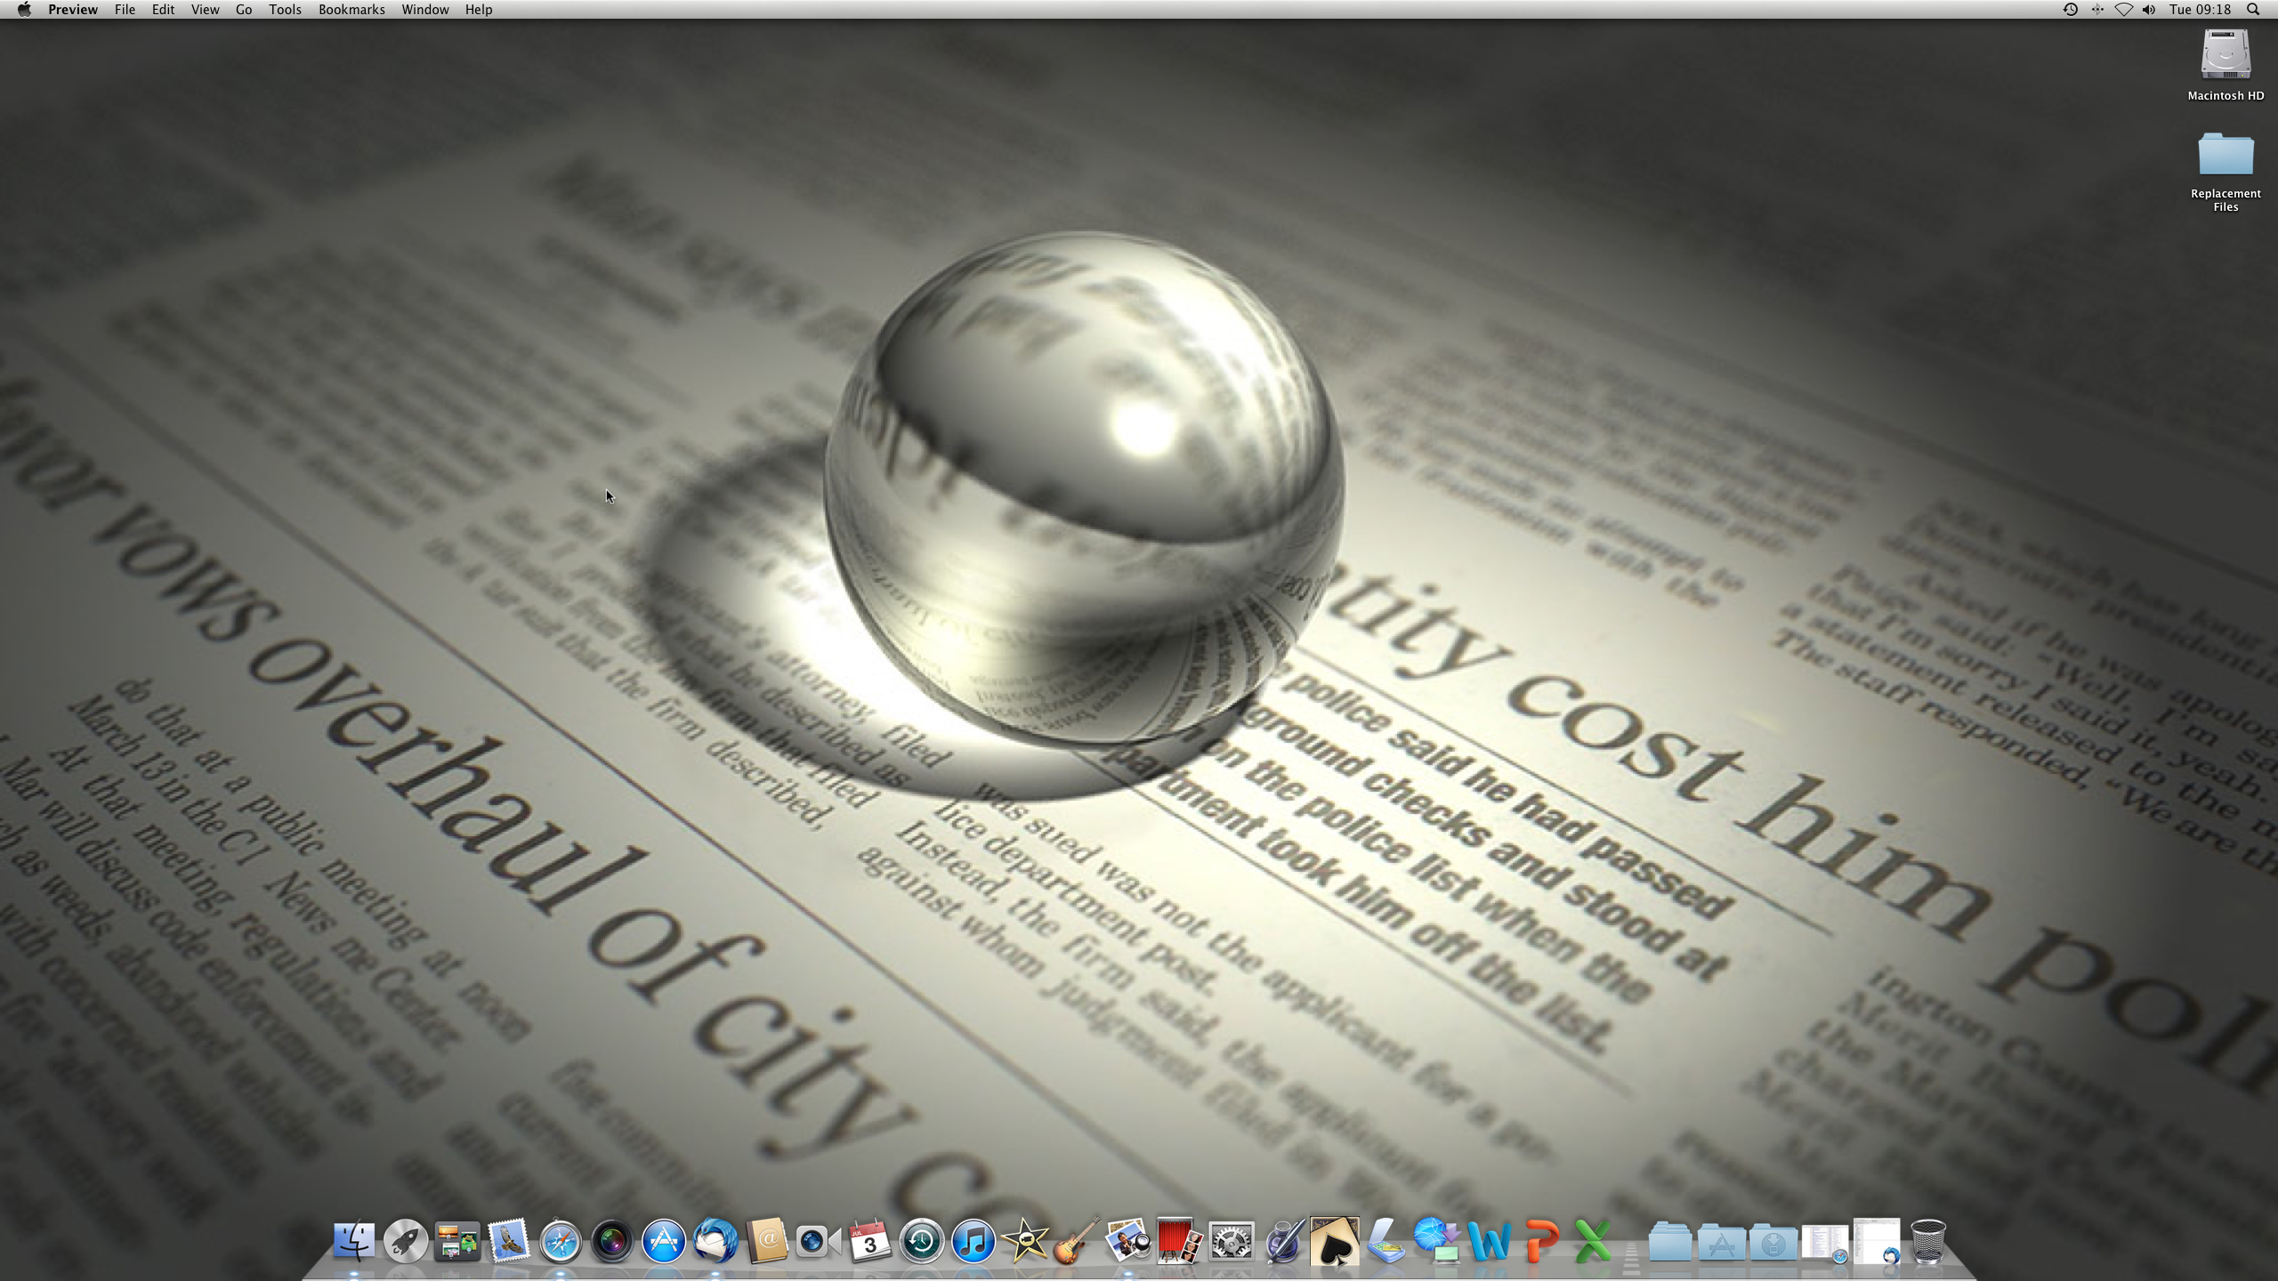Select the Macintosh HD desktop drive
The image size is (2278, 1281).
(x=2225, y=66)
